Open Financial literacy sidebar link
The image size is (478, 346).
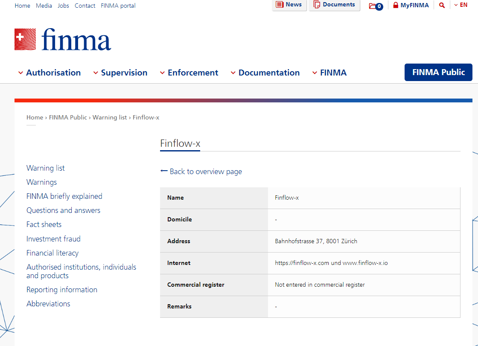coord(52,253)
